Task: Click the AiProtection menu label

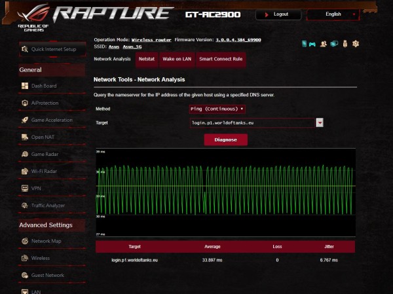Action: 45,103
